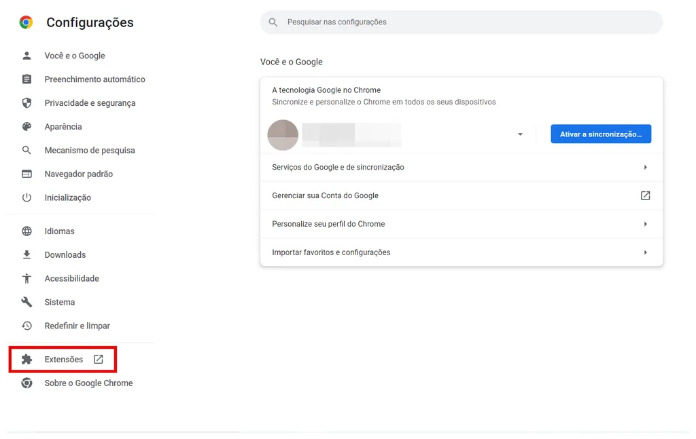Viewport: 696px width, 439px height.
Task: Select the Extensões puzzle piece icon
Action: pyautogui.click(x=26, y=359)
